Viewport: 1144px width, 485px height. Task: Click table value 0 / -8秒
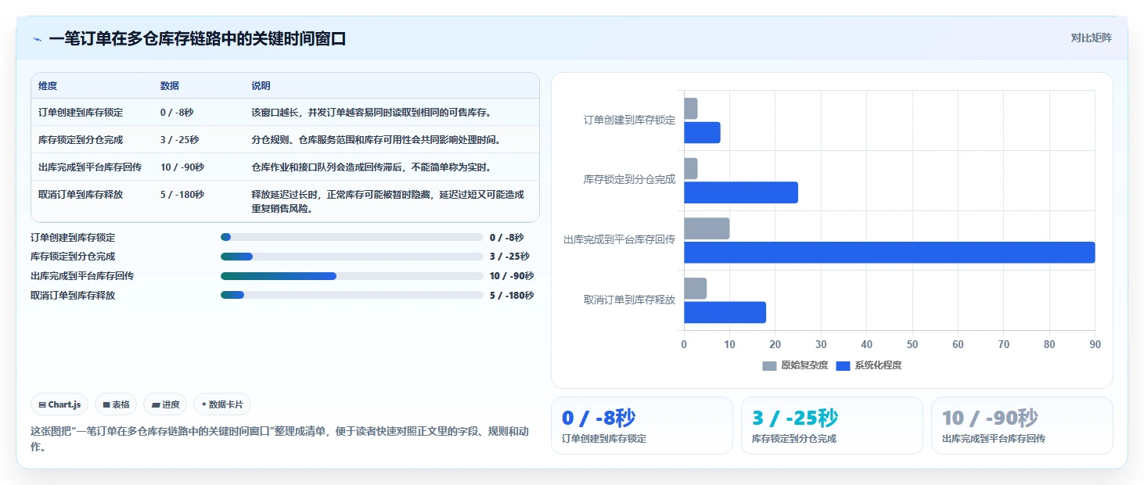click(x=177, y=113)
